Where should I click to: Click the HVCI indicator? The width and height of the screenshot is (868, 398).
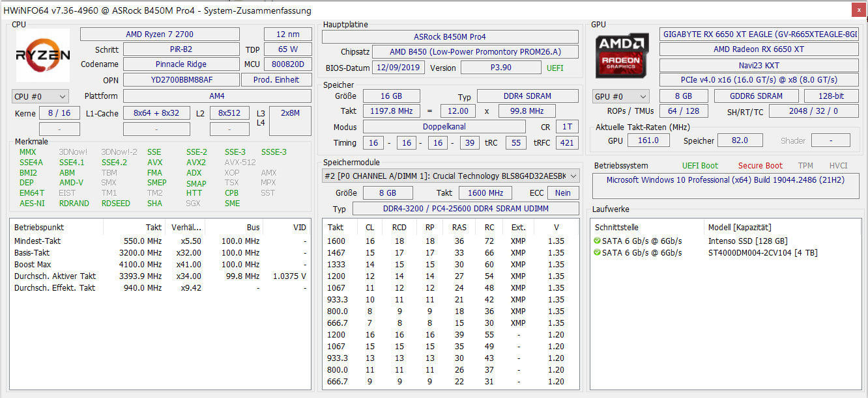tap(838, 166)
